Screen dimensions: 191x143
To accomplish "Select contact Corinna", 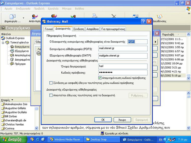I will pyautogui.click(x=10, y=129).
